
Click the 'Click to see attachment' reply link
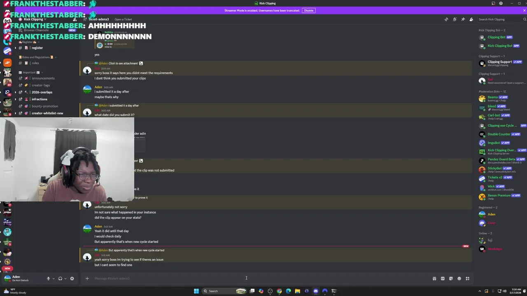point(123,63)
